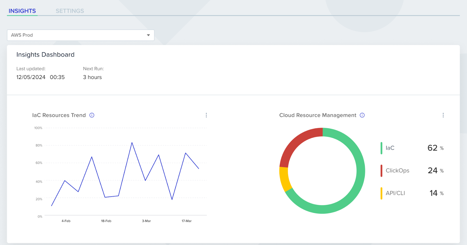Click the 17-Mar axis label
Viewport: 467px width, 245px height.
(187, 221)
